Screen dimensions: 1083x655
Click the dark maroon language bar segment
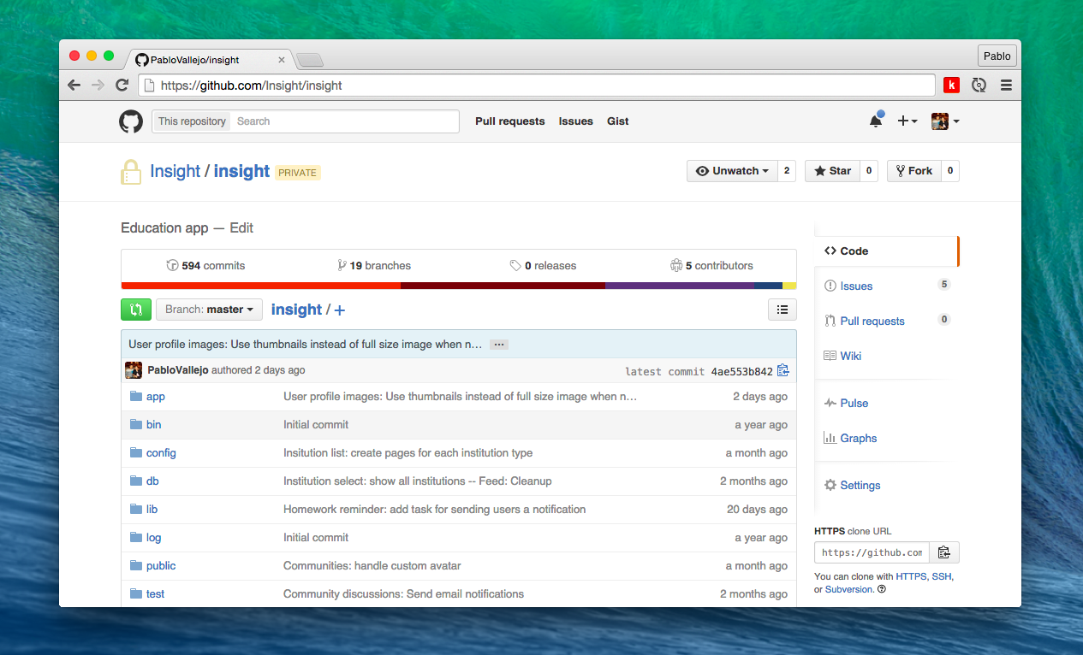pyautogui.click(x=503, y=286)
